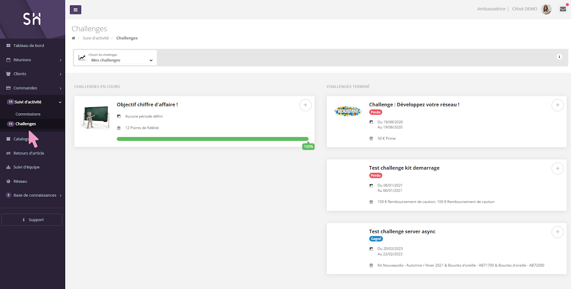Click the hamburger menu toggle button
The width and height of the screenshot is (571, 289).
75,9
